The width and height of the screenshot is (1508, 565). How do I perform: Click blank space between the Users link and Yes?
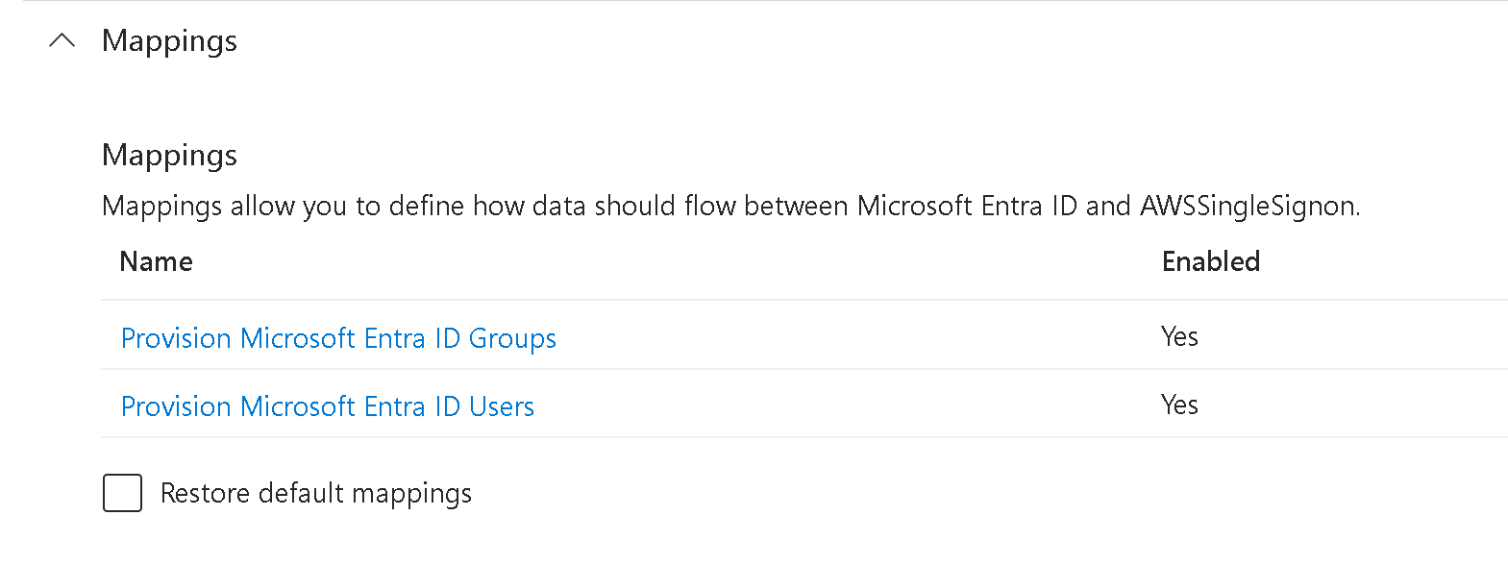pyautogui.click(x=846, y=405)
